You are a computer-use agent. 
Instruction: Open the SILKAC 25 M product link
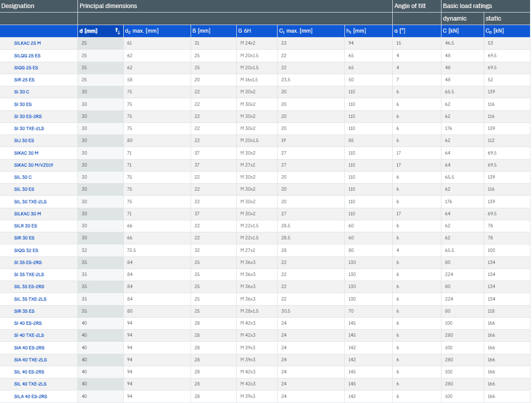[x=28, y=43]
